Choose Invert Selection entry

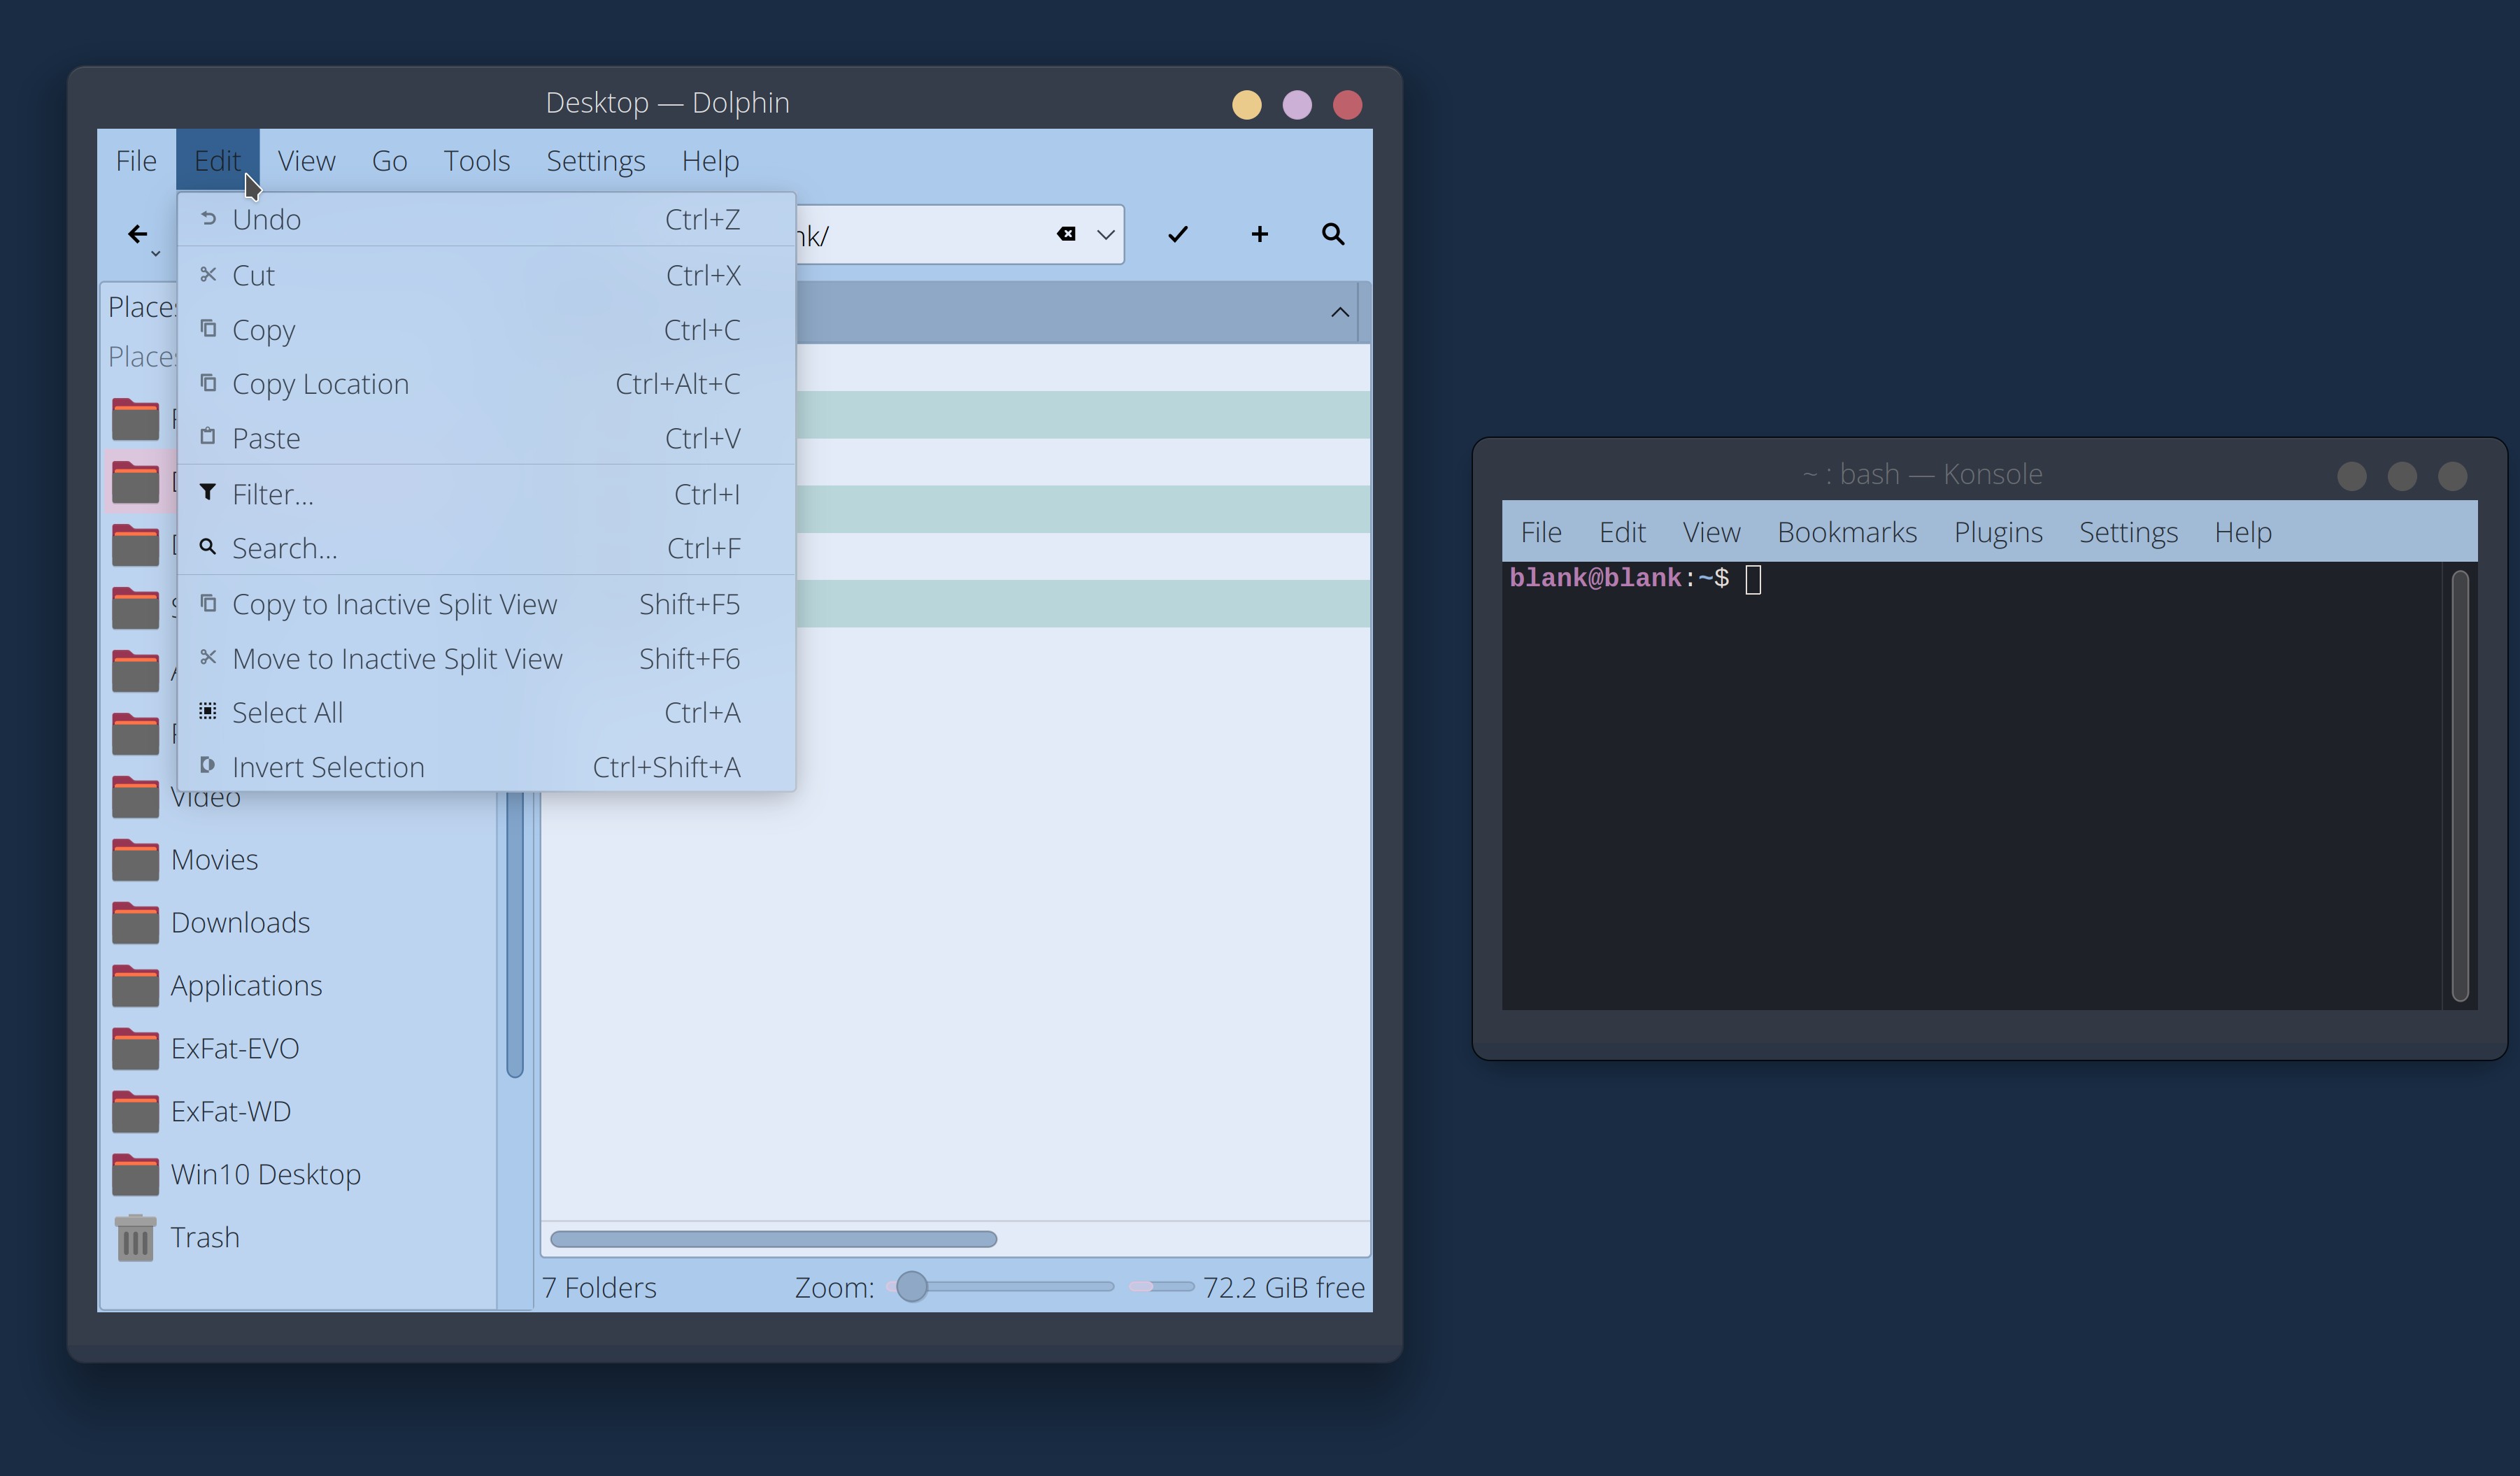486,767
